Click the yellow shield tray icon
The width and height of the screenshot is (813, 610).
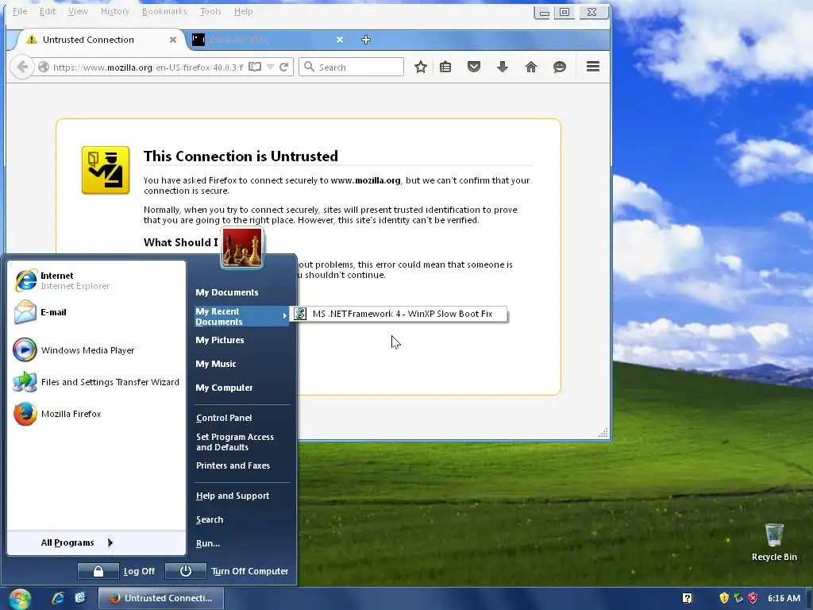pos(724,598)
